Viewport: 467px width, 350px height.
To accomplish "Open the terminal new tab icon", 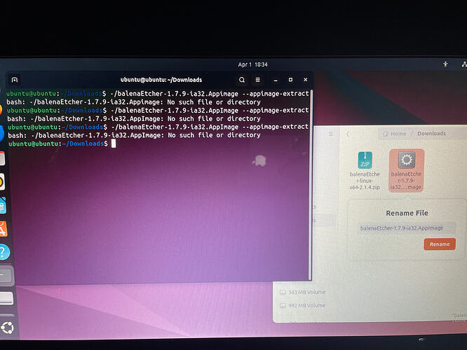I will 14,80.
